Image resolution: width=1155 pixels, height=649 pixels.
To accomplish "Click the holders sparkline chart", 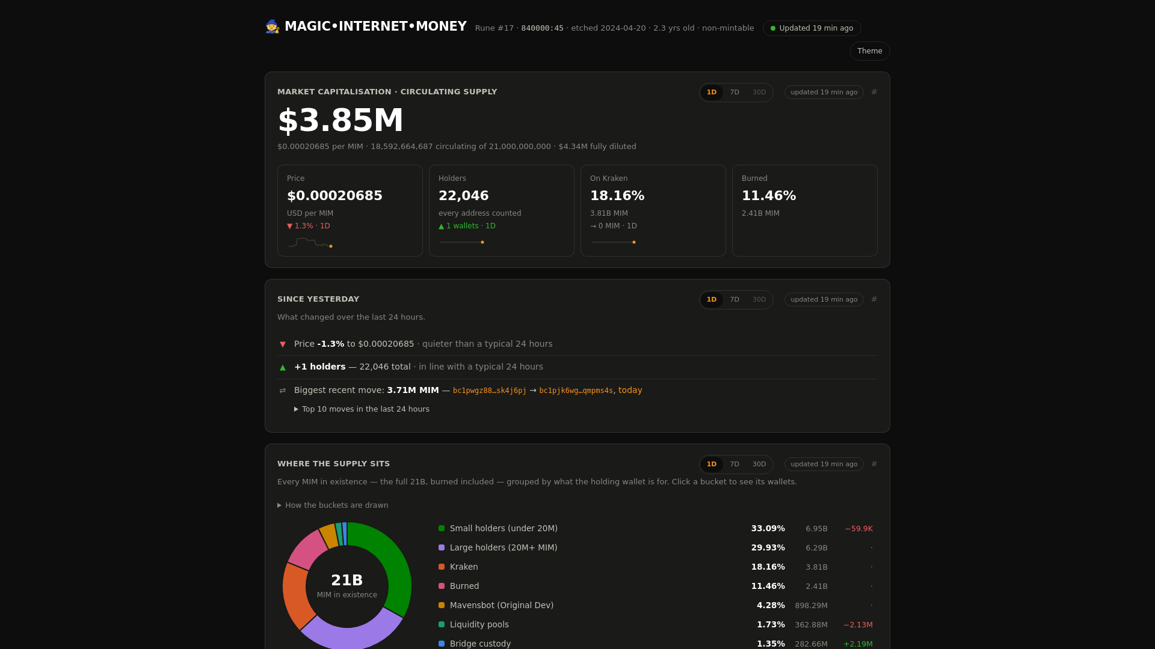I will [x=462, y=242].
